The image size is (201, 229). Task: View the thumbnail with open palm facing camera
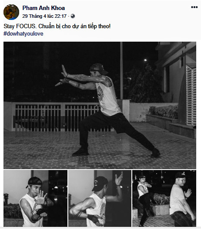35,198
